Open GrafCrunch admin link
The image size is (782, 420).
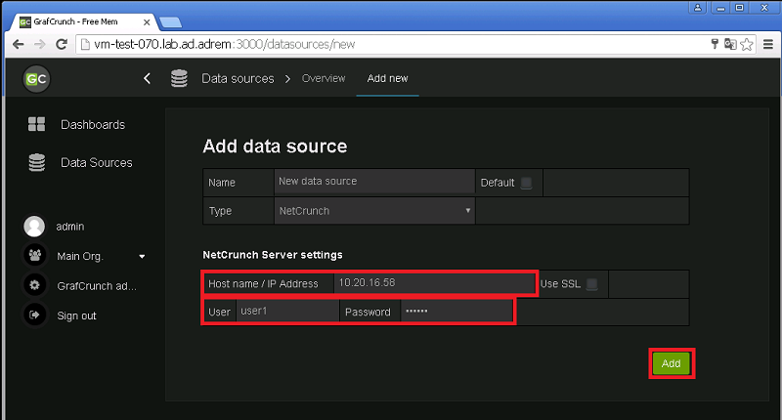tap(97, 286)
